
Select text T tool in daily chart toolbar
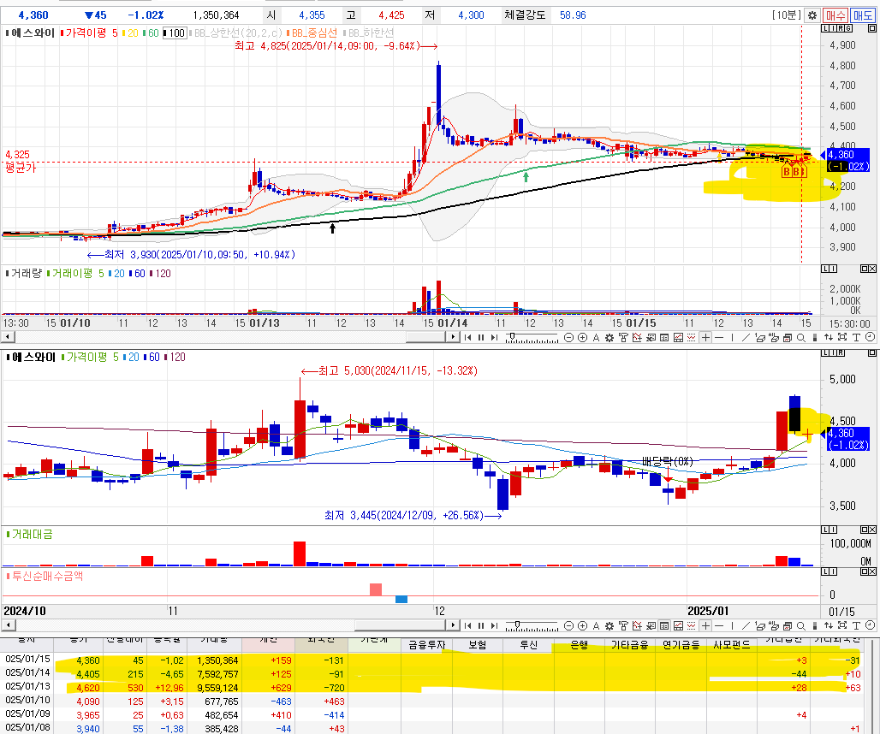coord(856,625)
